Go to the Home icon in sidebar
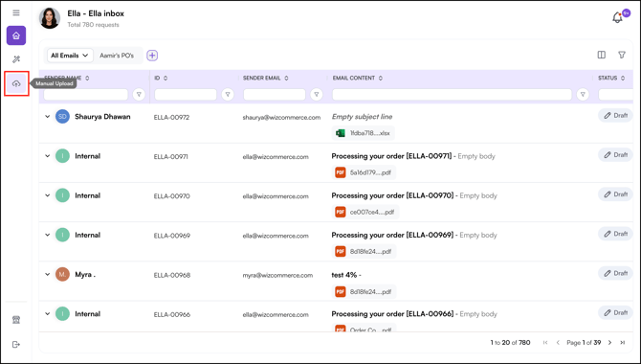This screenshot has height=364, width=641. [x=16, y=35]
